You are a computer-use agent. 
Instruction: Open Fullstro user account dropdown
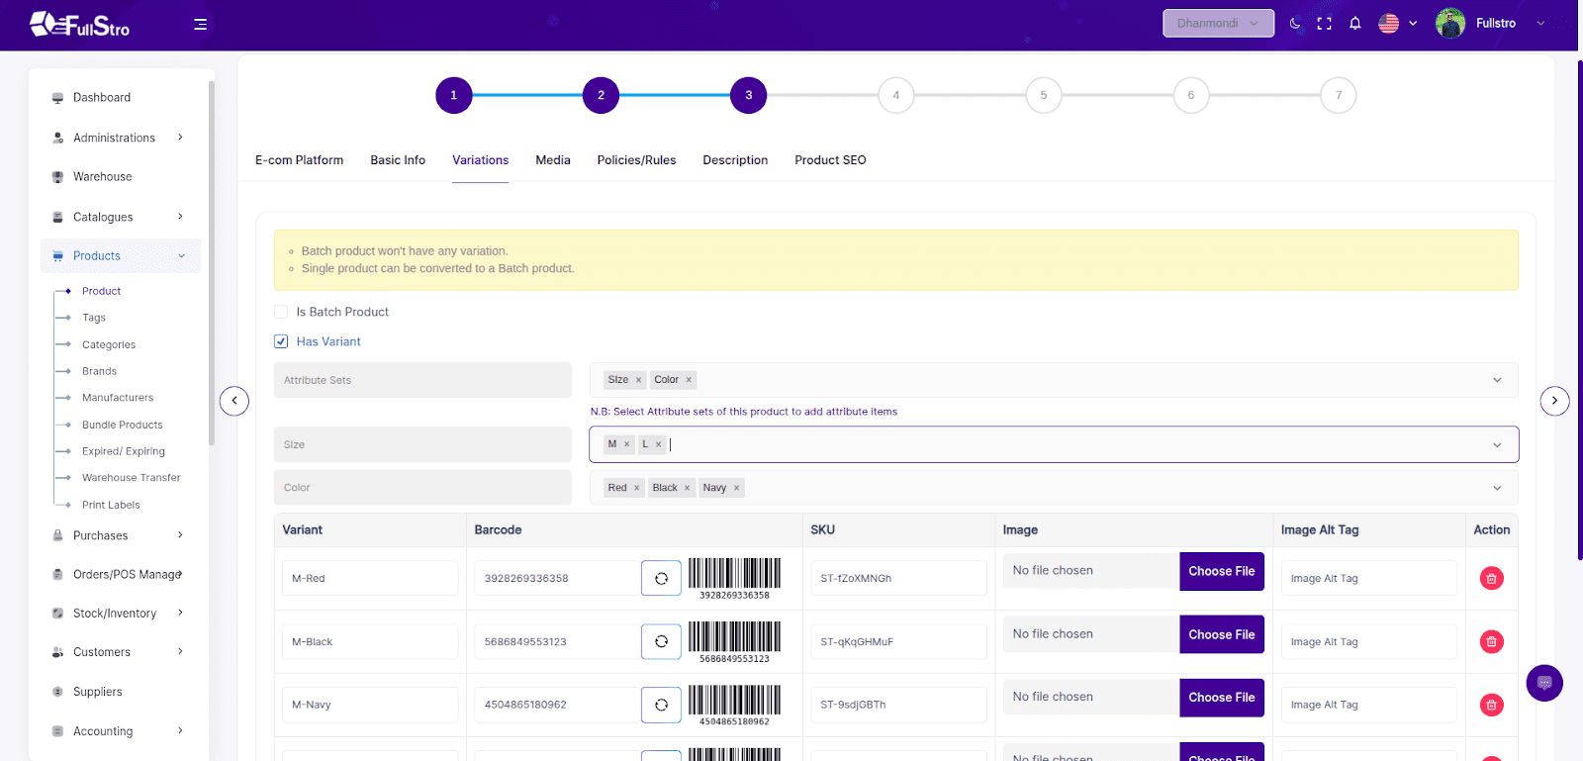[1540, 23]
